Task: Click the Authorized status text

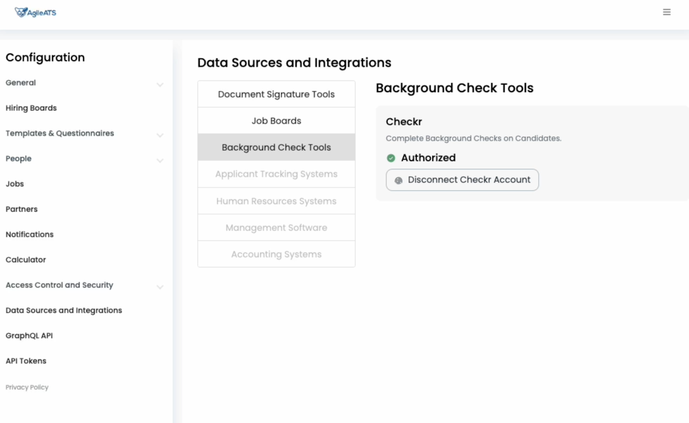Action: tap(428, 158)
